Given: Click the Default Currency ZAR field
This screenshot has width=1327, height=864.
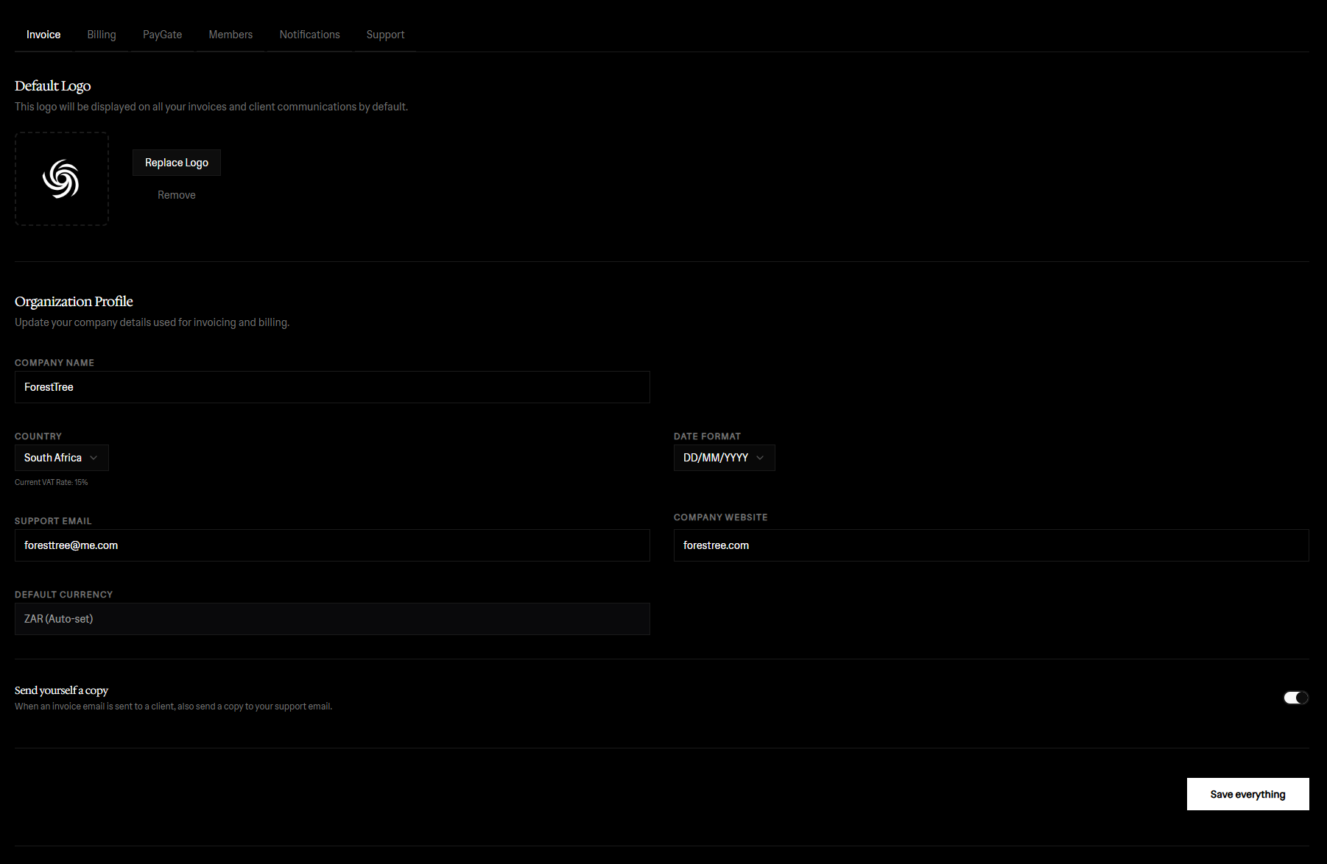Looking at the screenshot, I should point(331,619).
